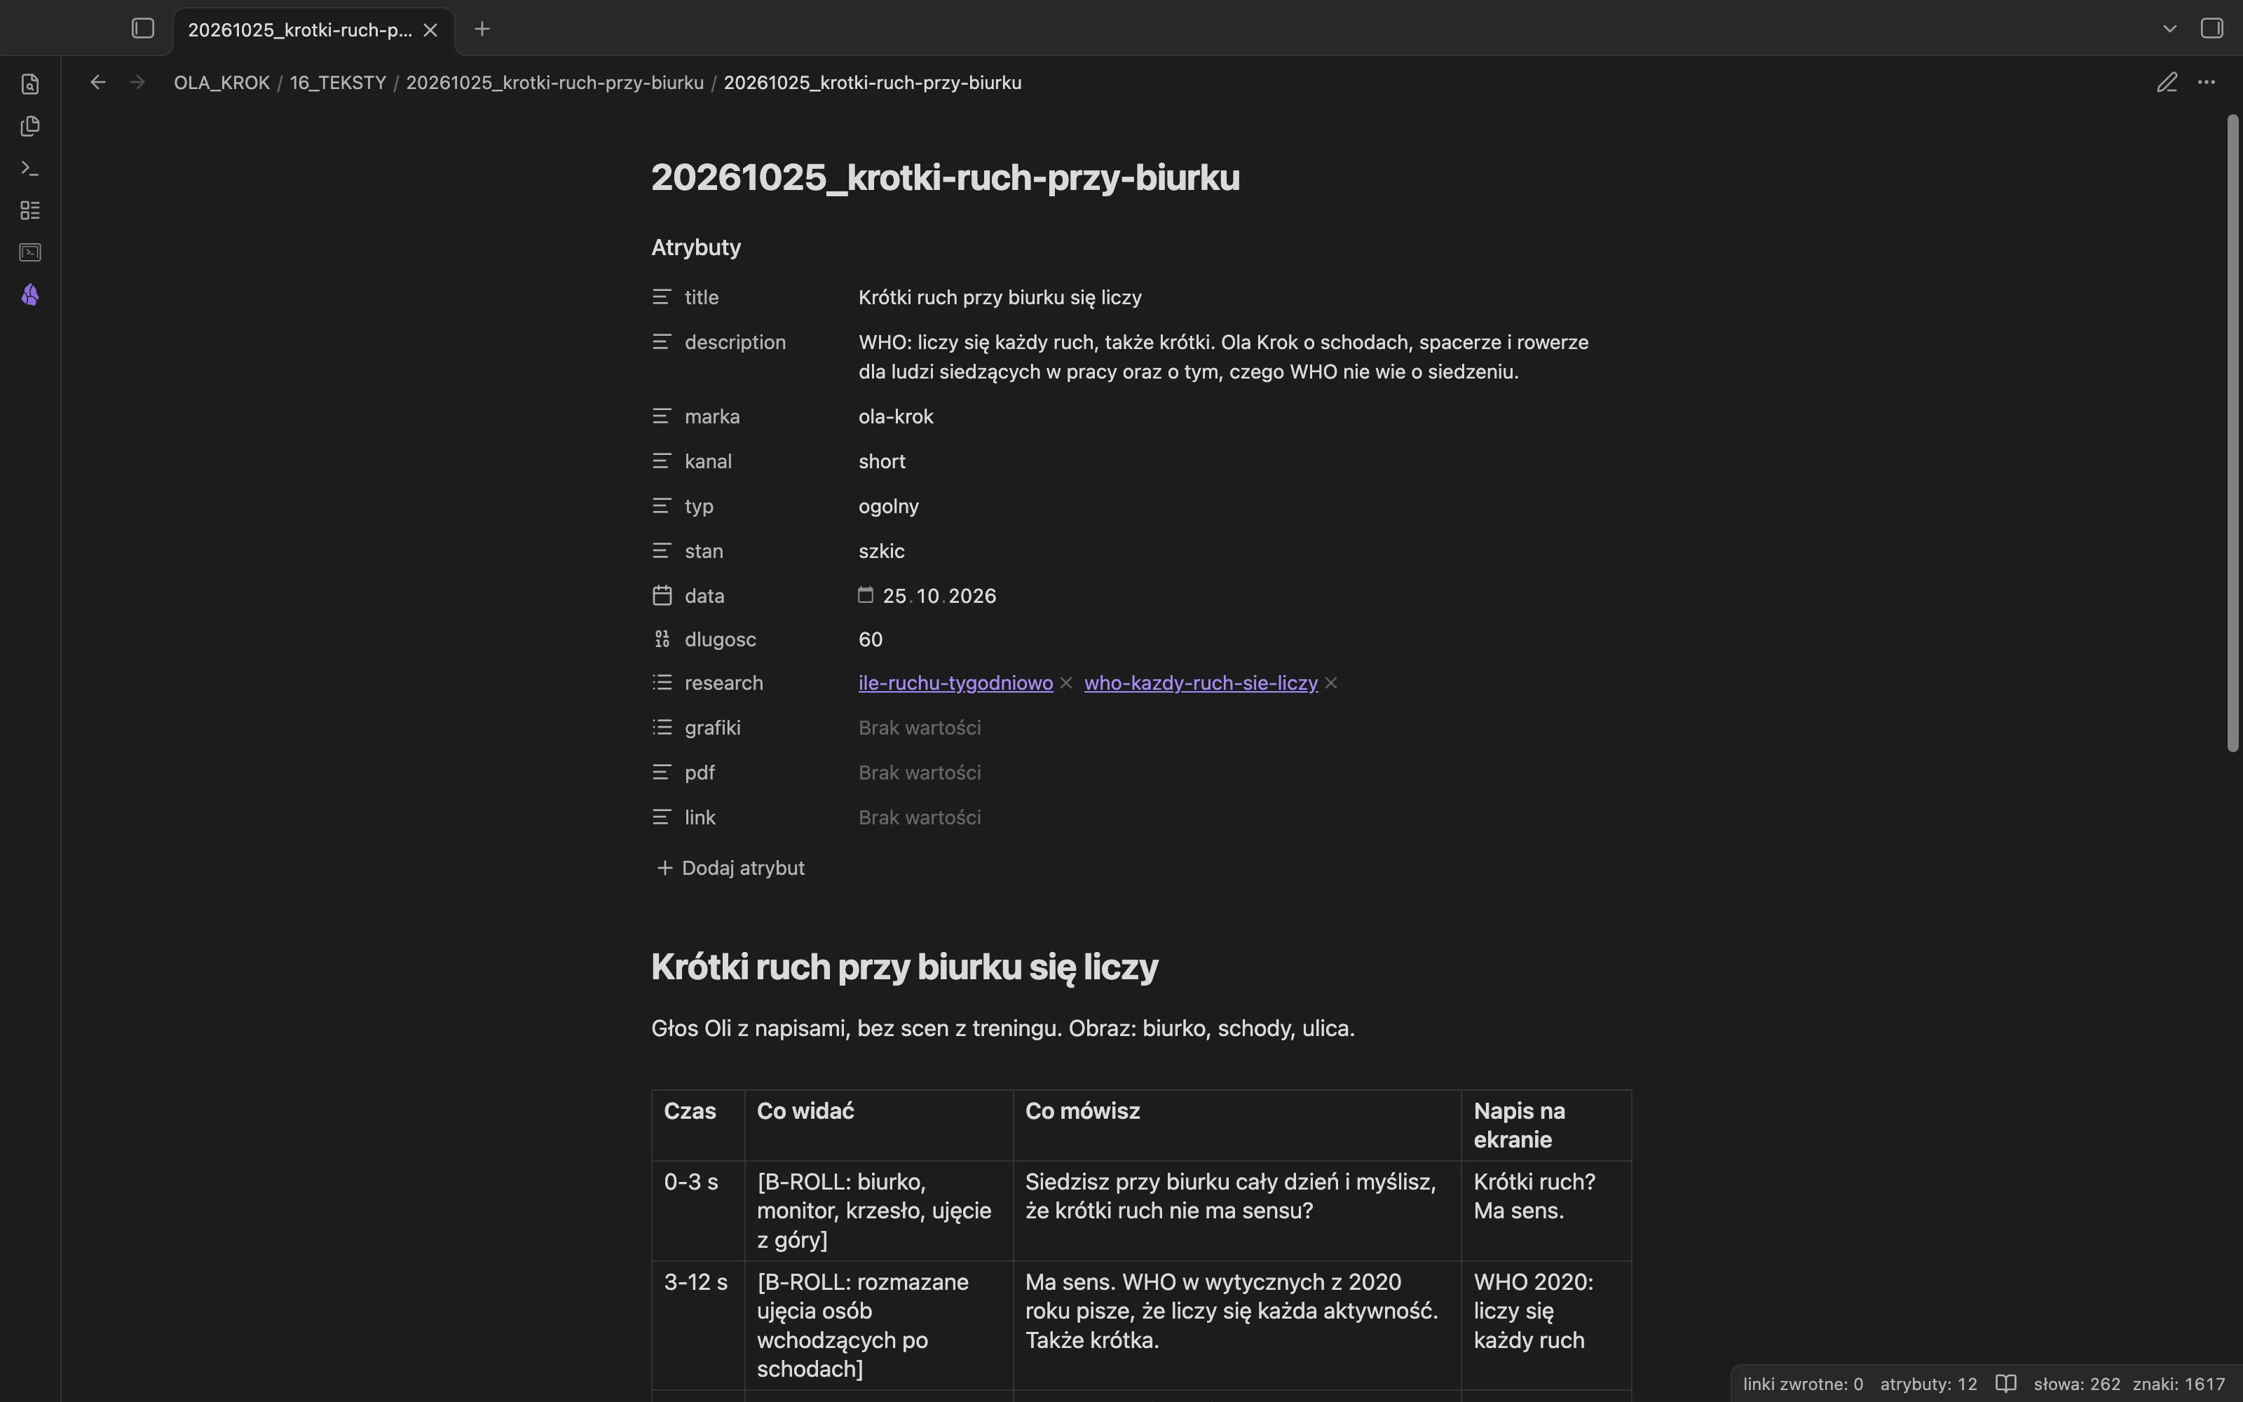Image resolution: width=2243 pixels, height=1402 pixels.
Task: Navigate back with the left arrow
Action: pyautogui.click(x=97, y=83)
